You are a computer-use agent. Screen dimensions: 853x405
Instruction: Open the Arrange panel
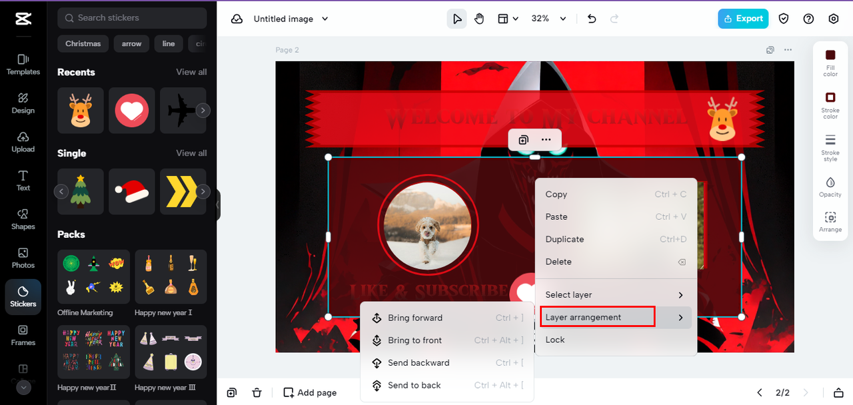(830, 222)
